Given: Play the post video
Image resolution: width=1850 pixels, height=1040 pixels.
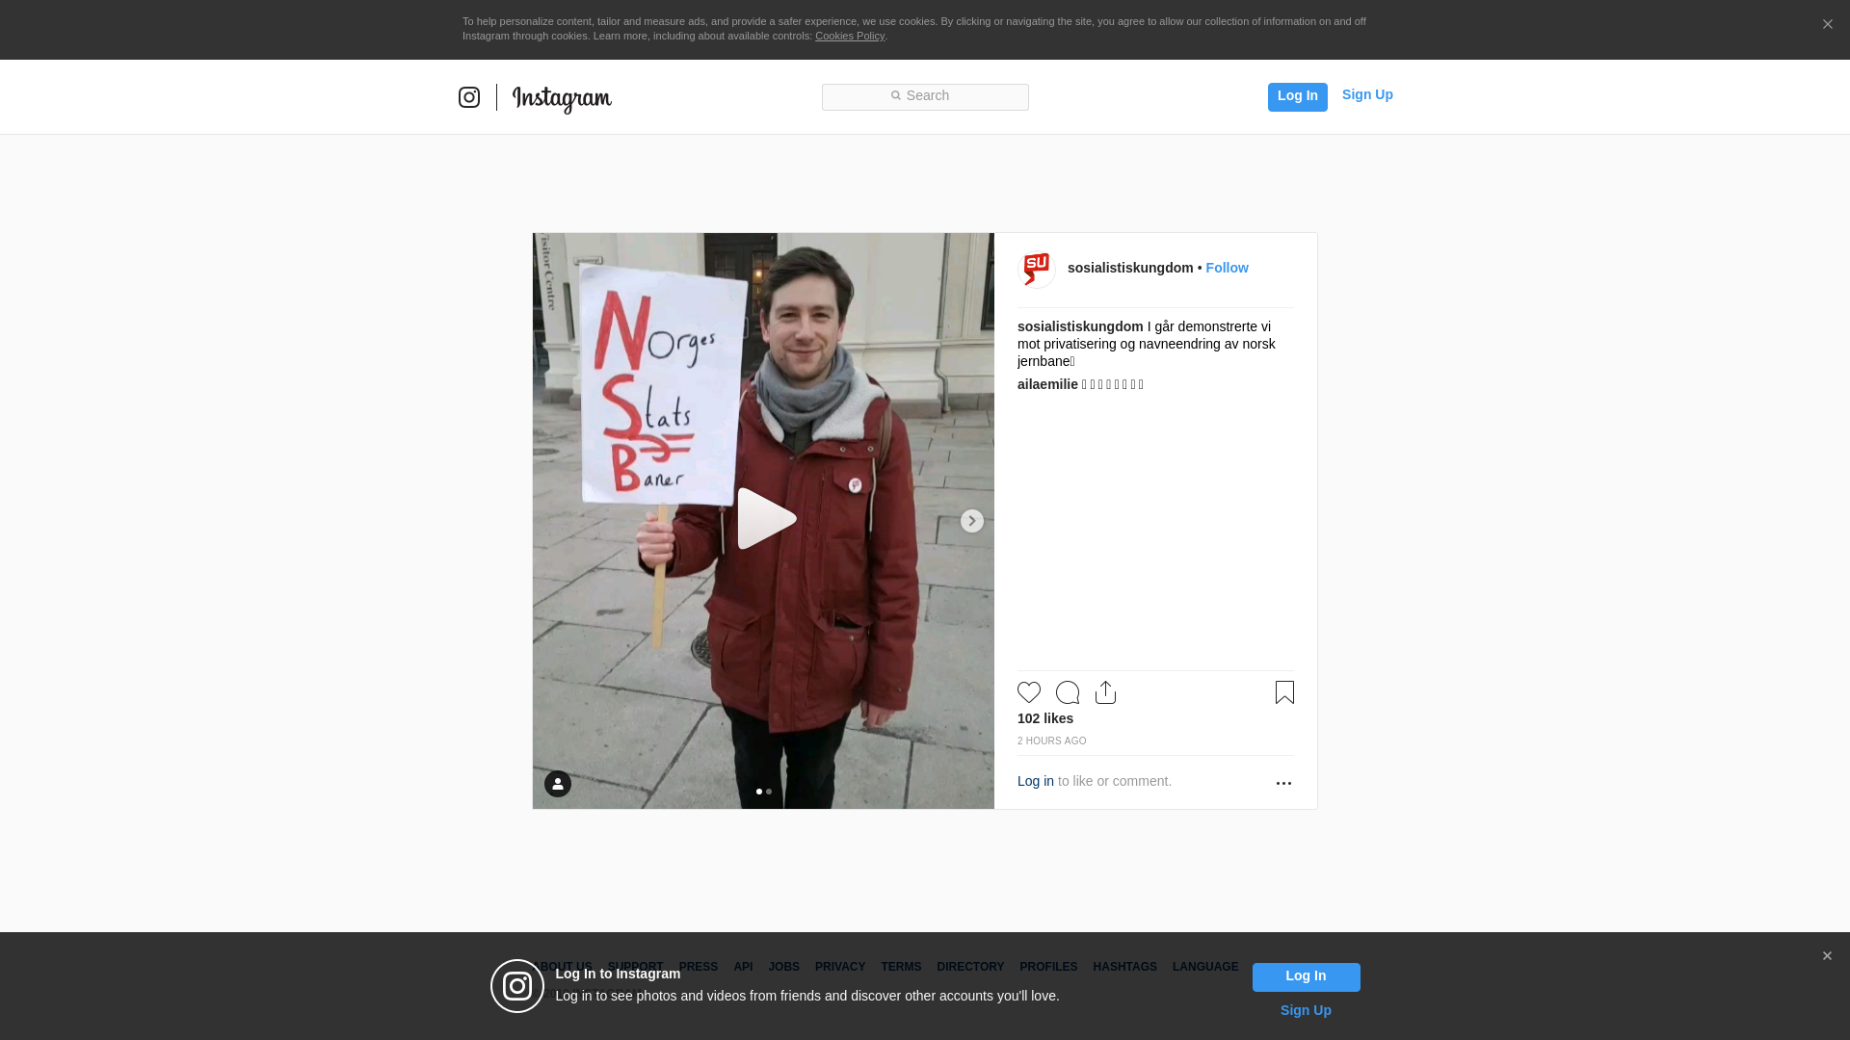Looking at the screenshot, I should pyautogui.click(x=766, y=519).
